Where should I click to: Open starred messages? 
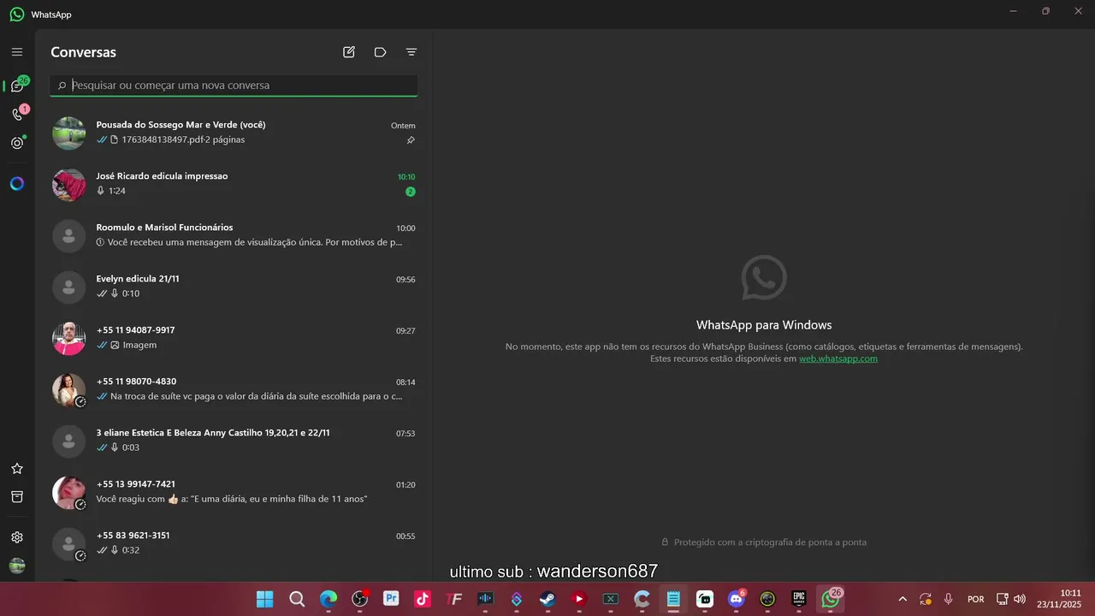click(17, 469)
